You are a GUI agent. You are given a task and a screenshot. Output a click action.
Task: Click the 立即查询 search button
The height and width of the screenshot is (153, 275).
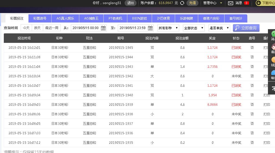click(246, 28)
